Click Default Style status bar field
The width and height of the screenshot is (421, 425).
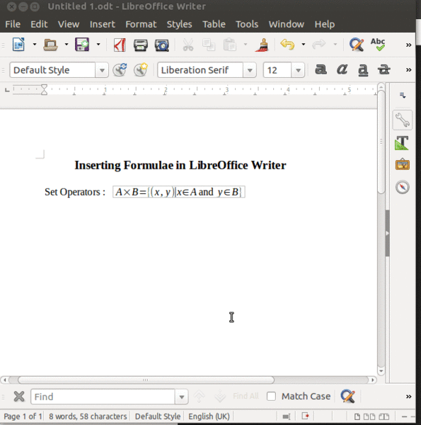point(158,416)
